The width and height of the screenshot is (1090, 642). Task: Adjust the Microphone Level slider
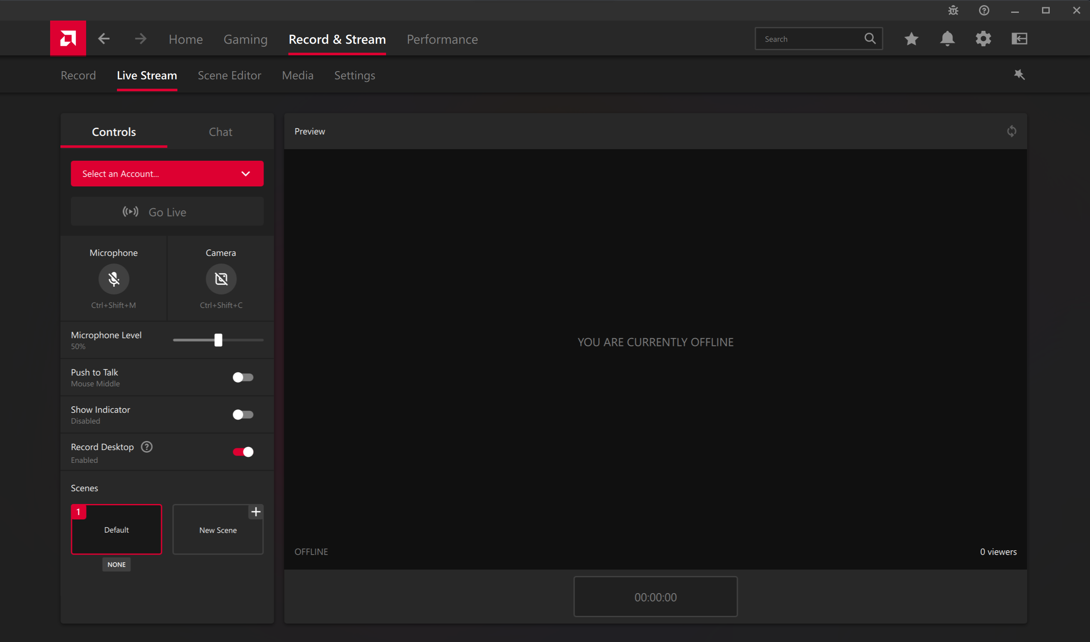point(219,340)
